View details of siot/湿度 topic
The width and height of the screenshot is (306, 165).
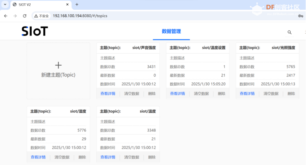coord(38,157)
